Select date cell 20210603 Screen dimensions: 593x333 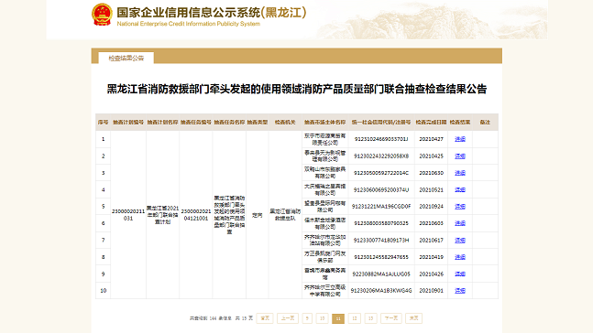click(x=431, y=223)
